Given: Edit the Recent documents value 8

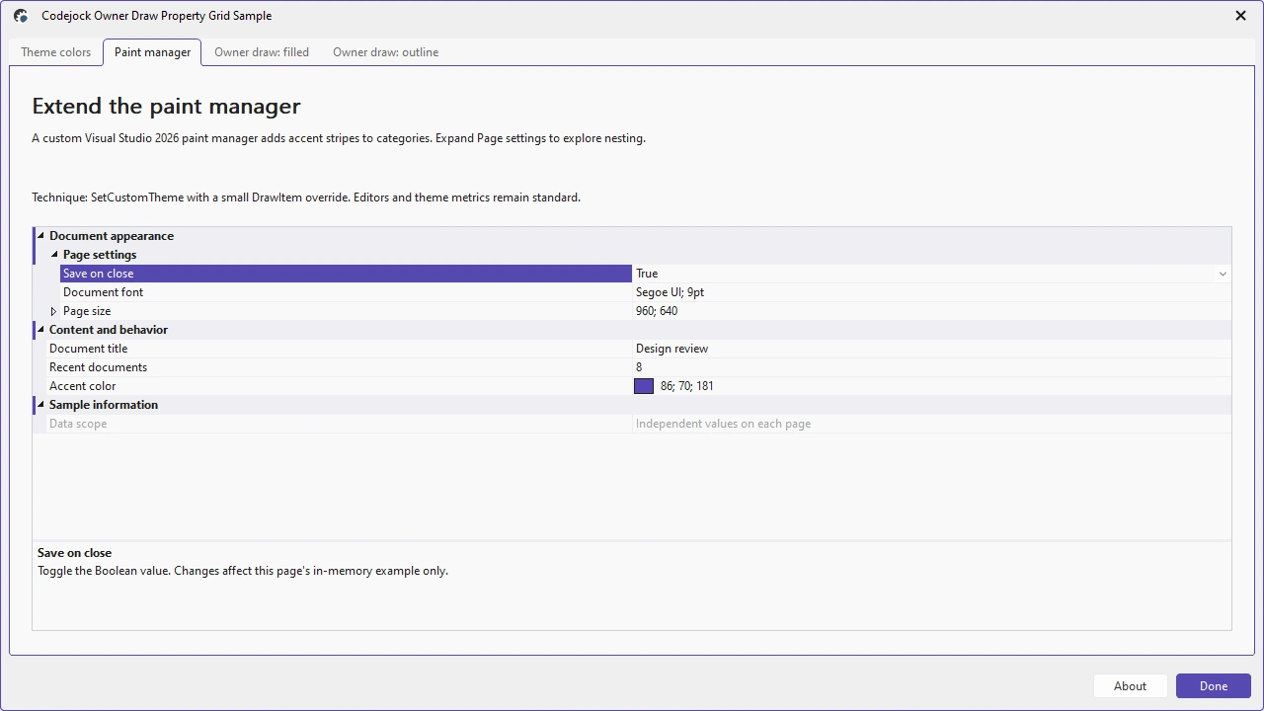Looking at the screenshot, I should pos(639,367).
